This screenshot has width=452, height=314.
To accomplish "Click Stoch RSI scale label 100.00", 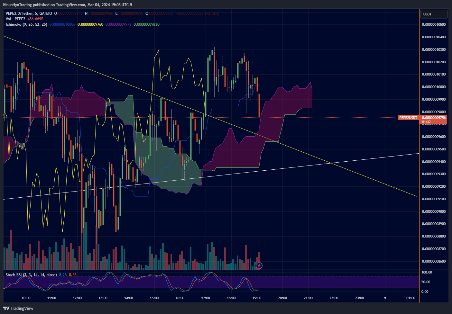I will [x=427, y=272].
